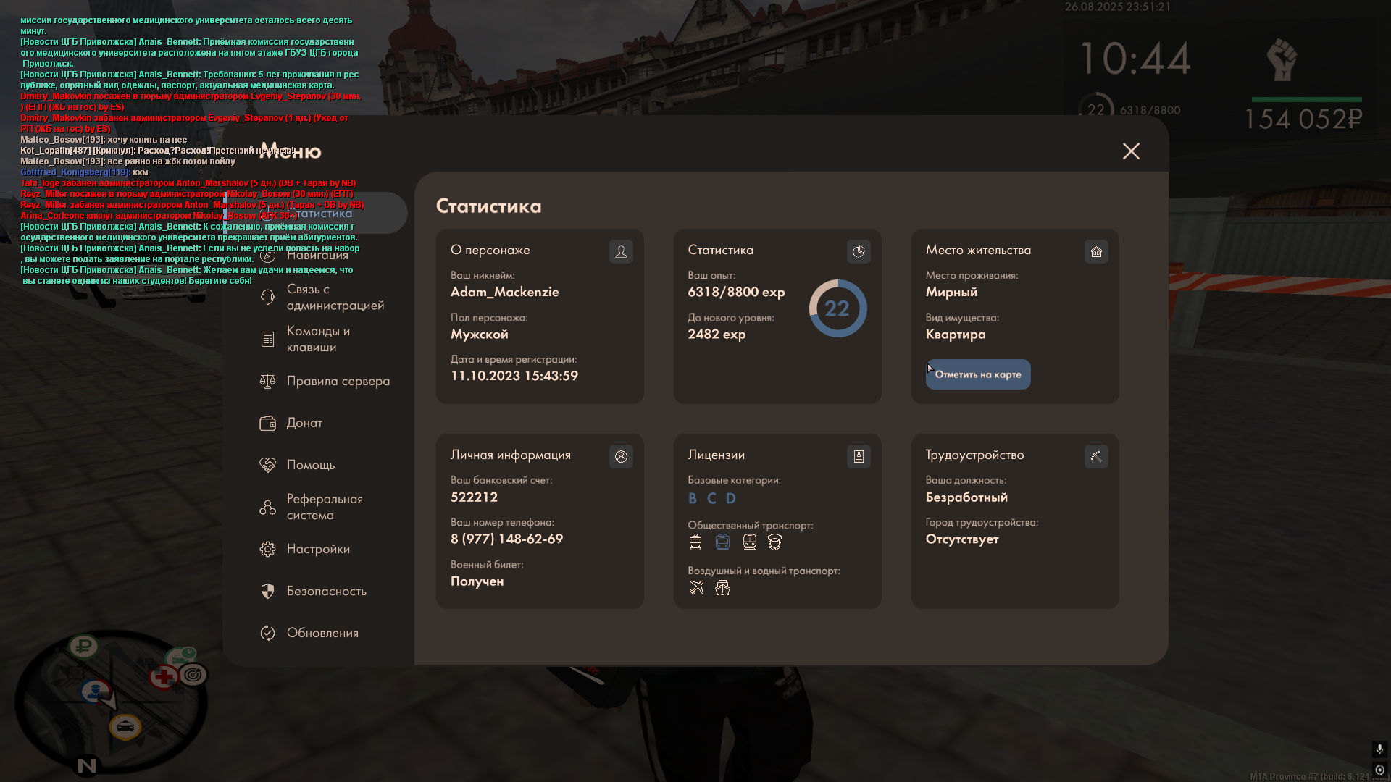Click the airplane license icon
Viewport: 1391px width, 782px height.
click(x=696, y=587)
